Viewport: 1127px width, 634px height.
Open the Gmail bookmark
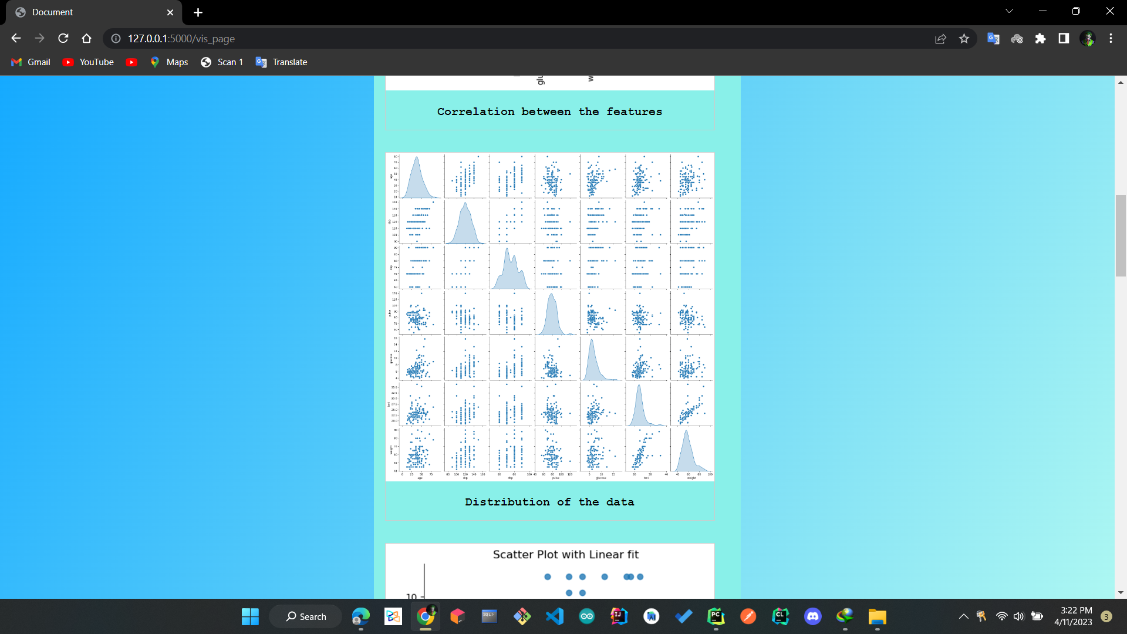pyautogui.click(x=30, y=62)
